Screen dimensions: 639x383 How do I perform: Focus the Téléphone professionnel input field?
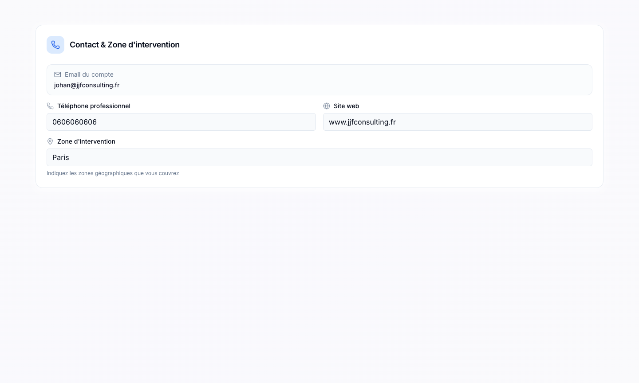point(181,122)
